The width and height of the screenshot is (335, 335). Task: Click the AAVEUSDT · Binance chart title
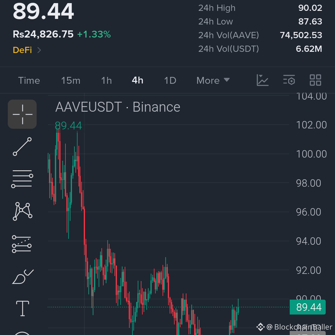tap(118, 107)
